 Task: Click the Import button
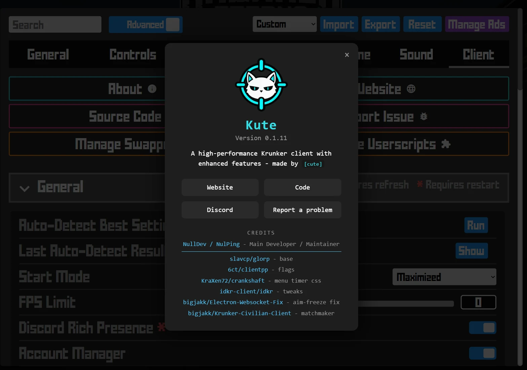339,24
